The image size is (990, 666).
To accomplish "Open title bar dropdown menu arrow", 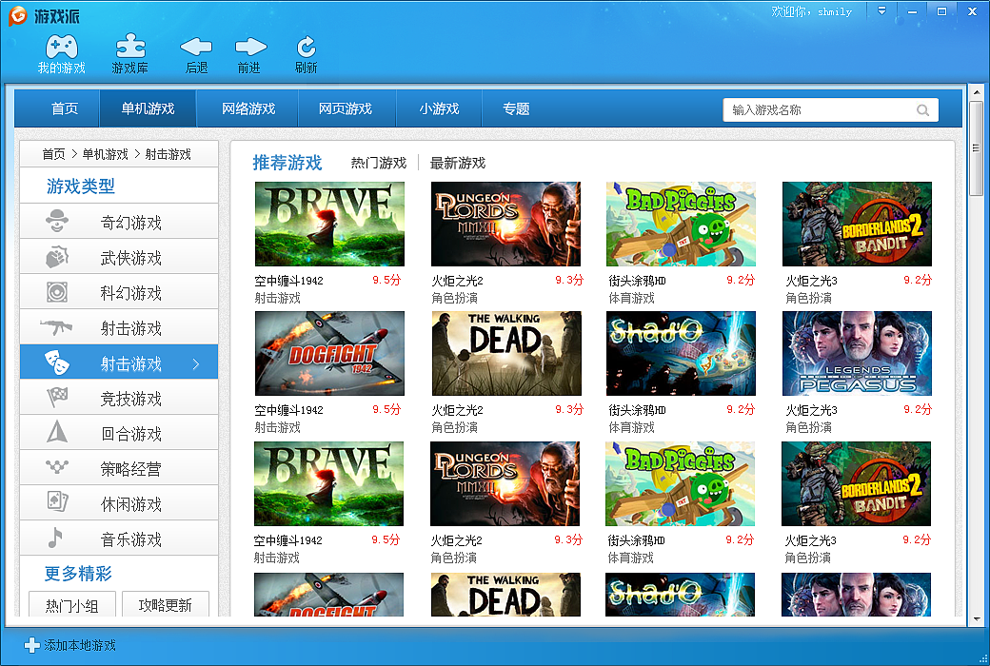I will [x=882, y=10].
